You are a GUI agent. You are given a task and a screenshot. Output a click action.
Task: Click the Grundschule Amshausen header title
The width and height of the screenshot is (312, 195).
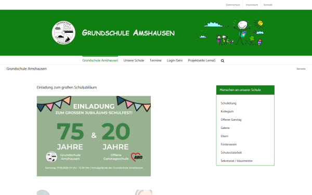128,33
